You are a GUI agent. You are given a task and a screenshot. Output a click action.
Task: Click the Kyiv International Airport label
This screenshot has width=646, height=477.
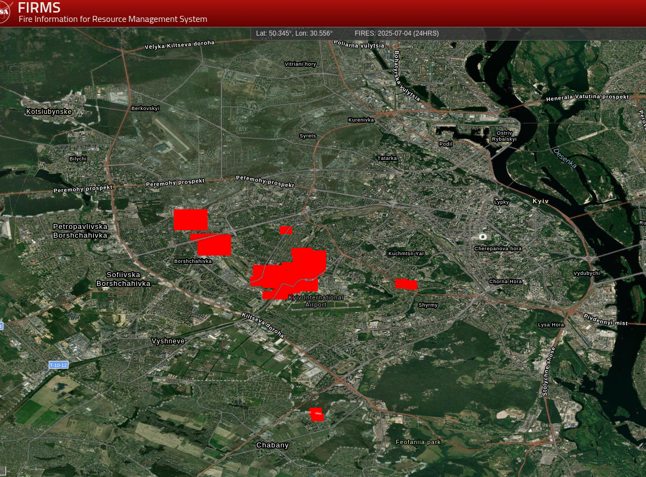pos(316,301)
